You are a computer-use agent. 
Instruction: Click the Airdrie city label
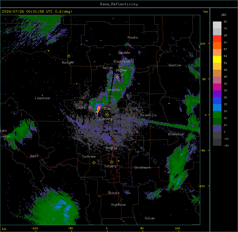[x=112, y=148]
